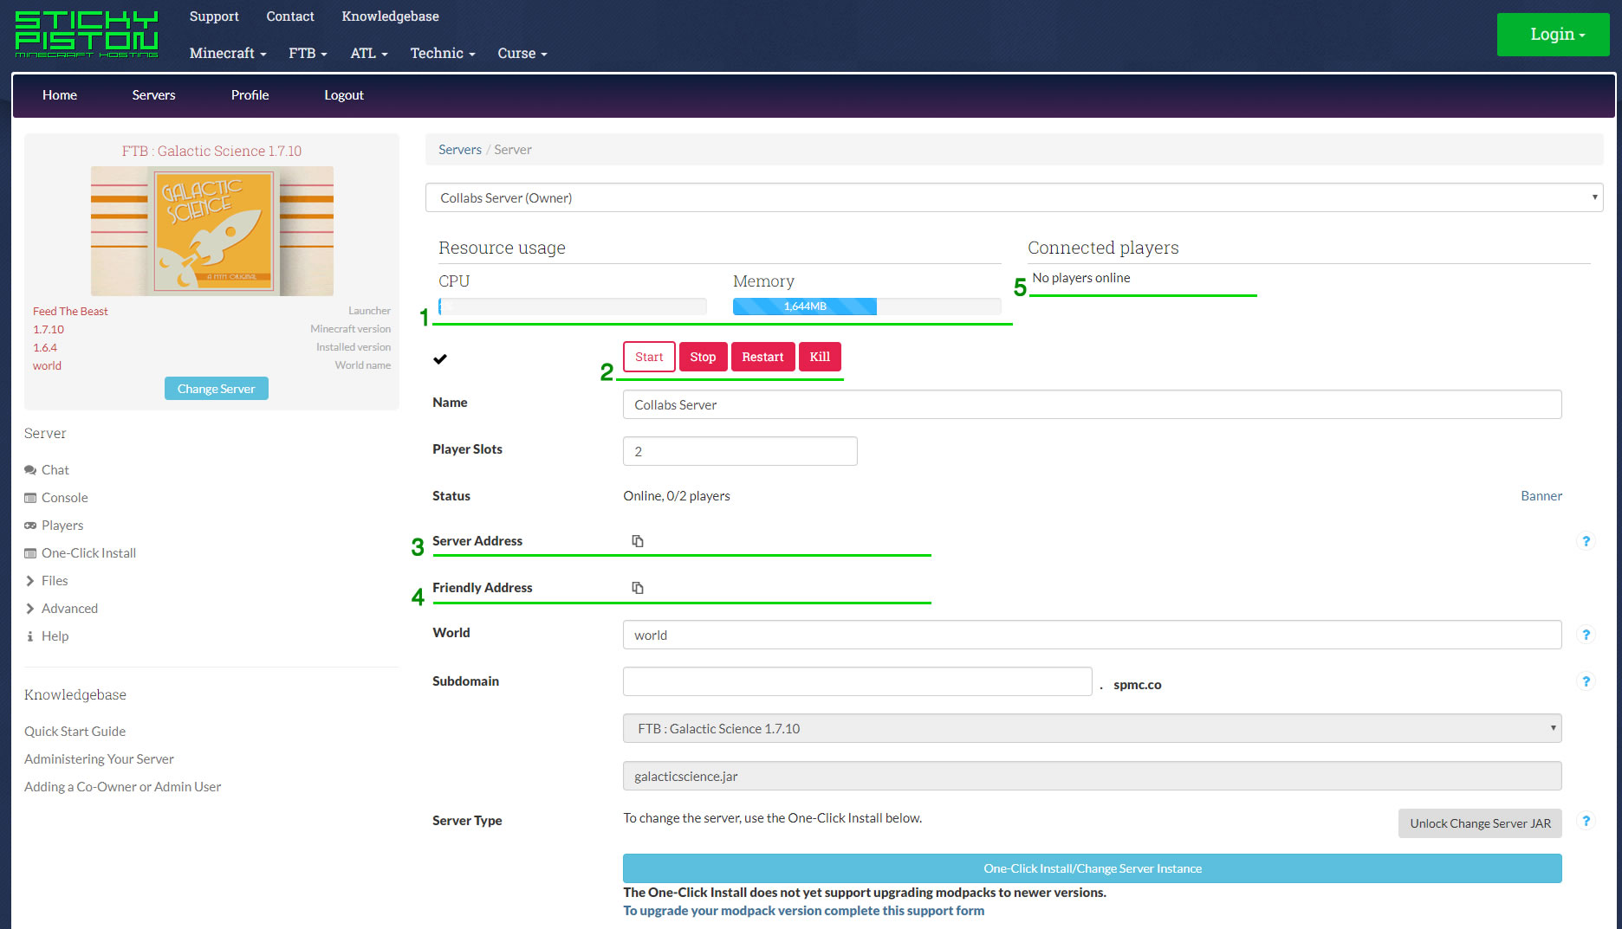Click the Name input field
1622x929 pixels.
[1092, 404]
